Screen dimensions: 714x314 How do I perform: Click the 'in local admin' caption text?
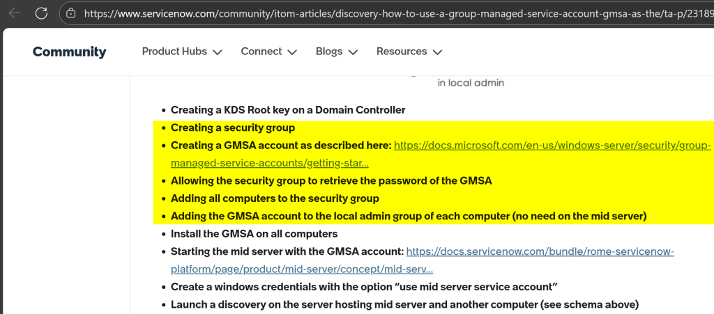(471, 83)
